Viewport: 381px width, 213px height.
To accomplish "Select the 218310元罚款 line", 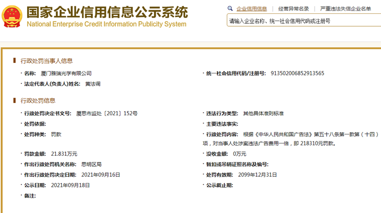I will point(269,143).
